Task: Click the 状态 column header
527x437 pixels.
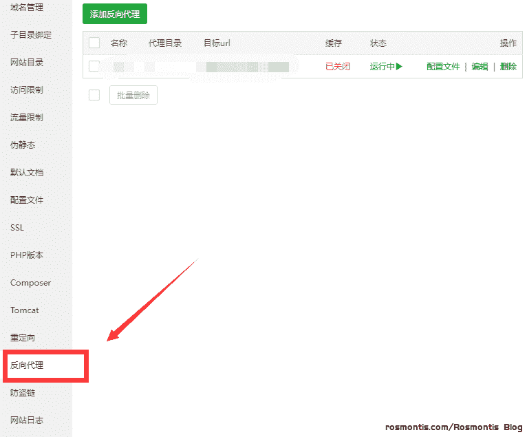Action: 378,43
